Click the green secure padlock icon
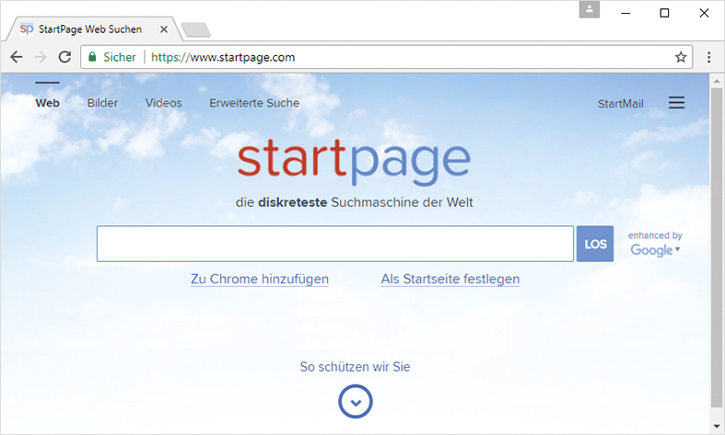The width and height of the screenshot is (725, 435). pyautogui.click(x=92, y=57)
